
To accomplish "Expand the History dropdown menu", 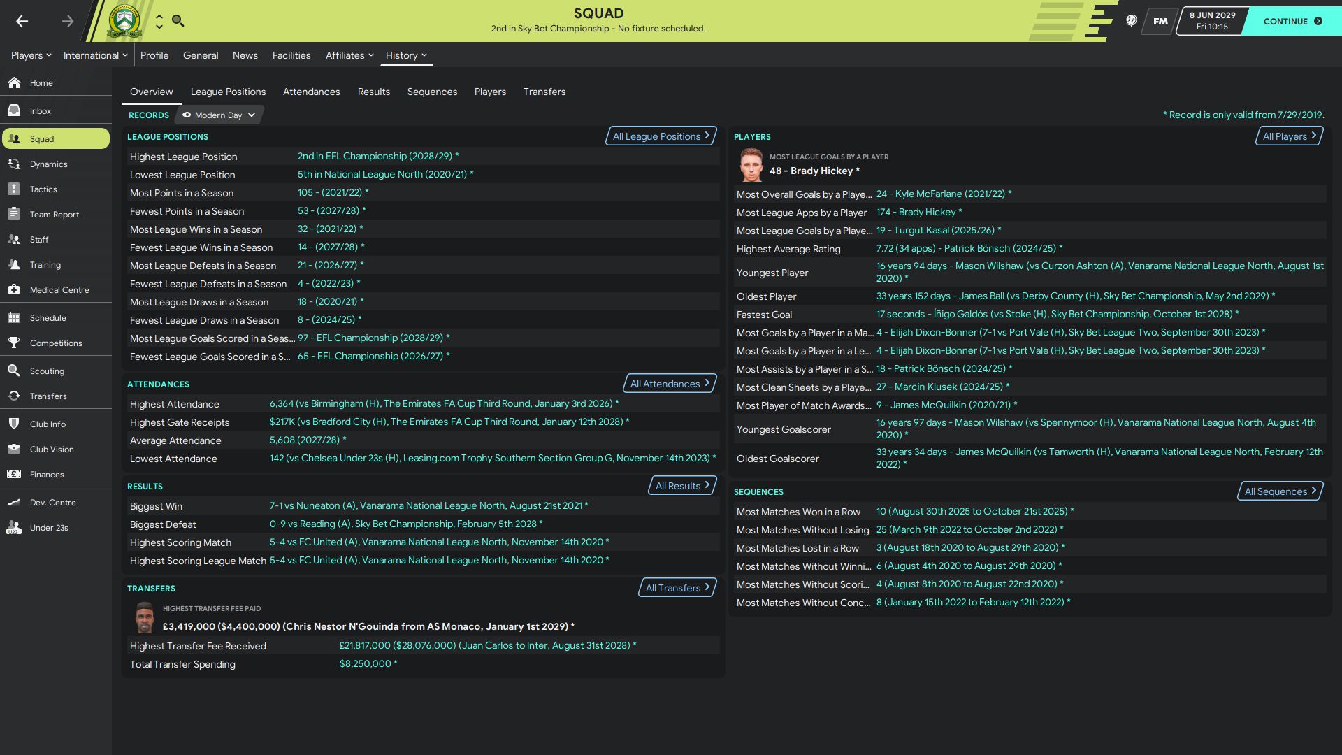I will pyautogui.click(x=406, y=55).
